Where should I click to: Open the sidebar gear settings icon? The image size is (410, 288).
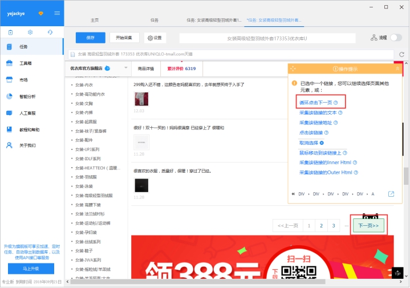[30, 32]
